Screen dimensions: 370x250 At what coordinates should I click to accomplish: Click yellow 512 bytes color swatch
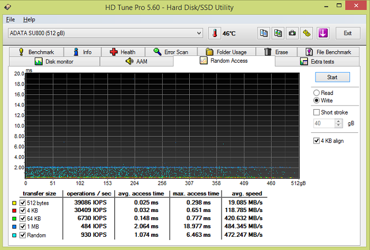point(14,203)
